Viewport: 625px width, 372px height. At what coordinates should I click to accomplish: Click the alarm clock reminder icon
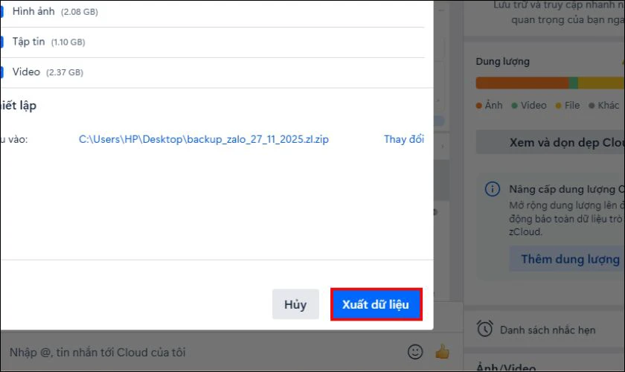pyautogui.click(x=485, y=328)
